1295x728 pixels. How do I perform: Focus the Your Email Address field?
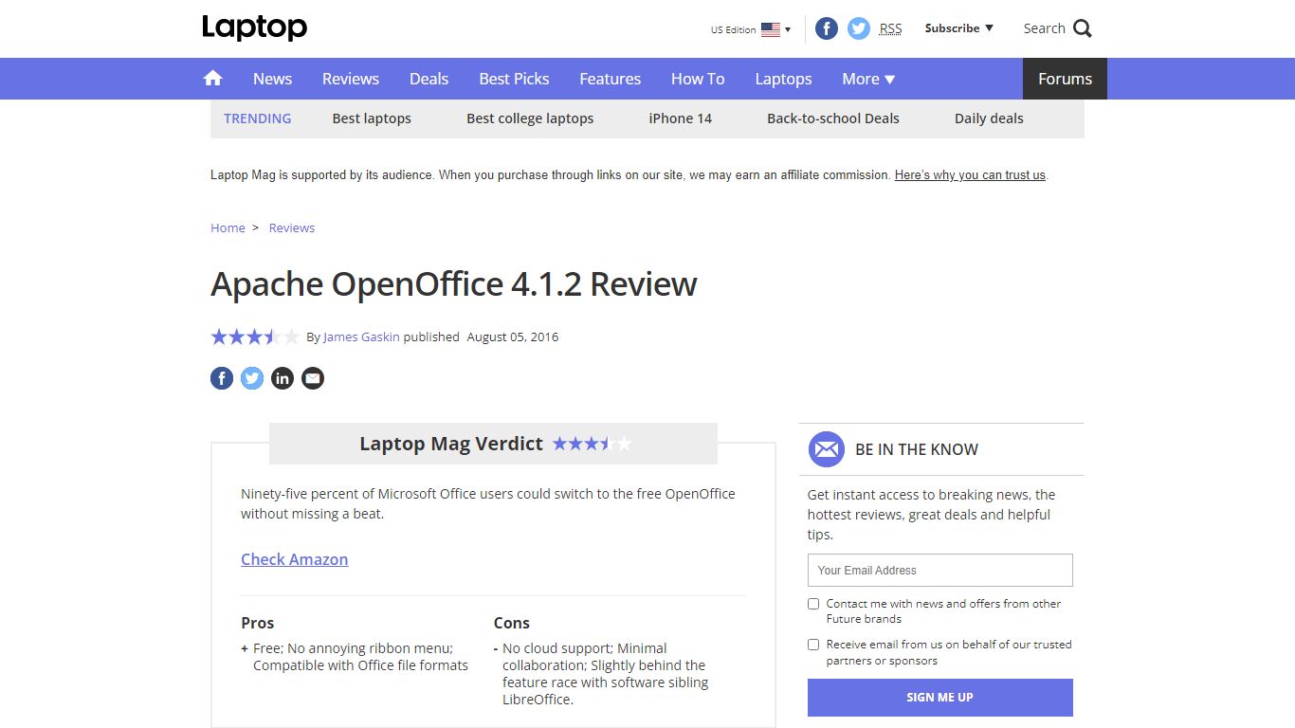click(x=940, y=571)
